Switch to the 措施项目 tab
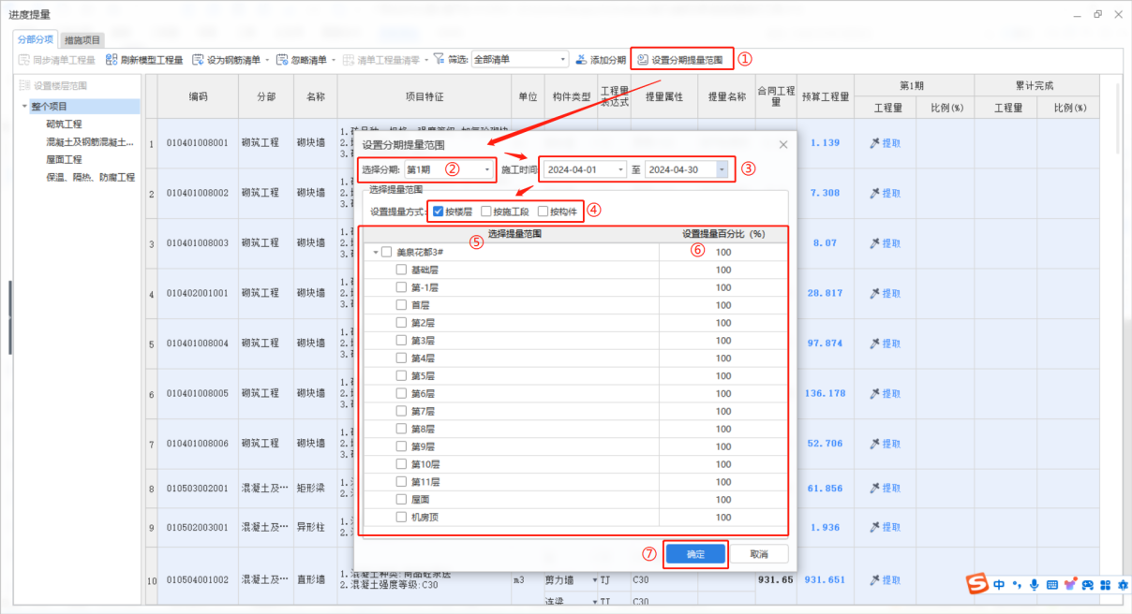Image resolution: width=1132 pixels, height=614 pixels. [x=82, y=40]
